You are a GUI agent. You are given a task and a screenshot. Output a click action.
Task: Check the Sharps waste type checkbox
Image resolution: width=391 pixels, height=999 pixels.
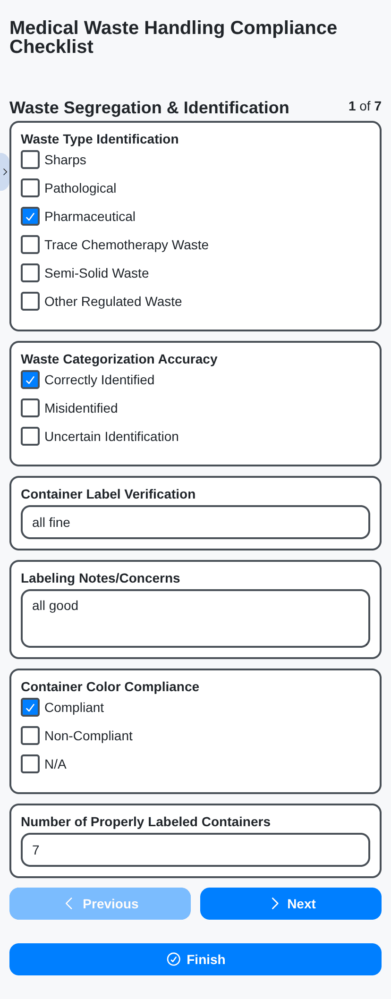pos(30,160)
